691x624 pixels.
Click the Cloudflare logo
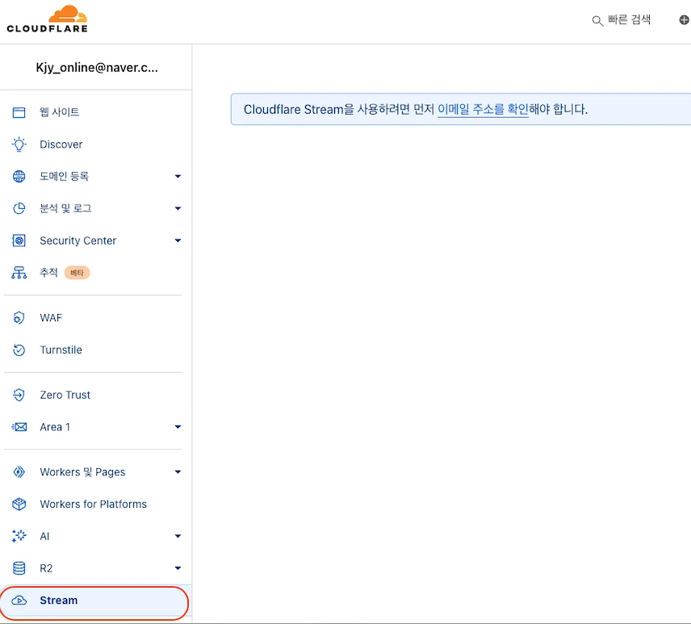click(47, 19)
